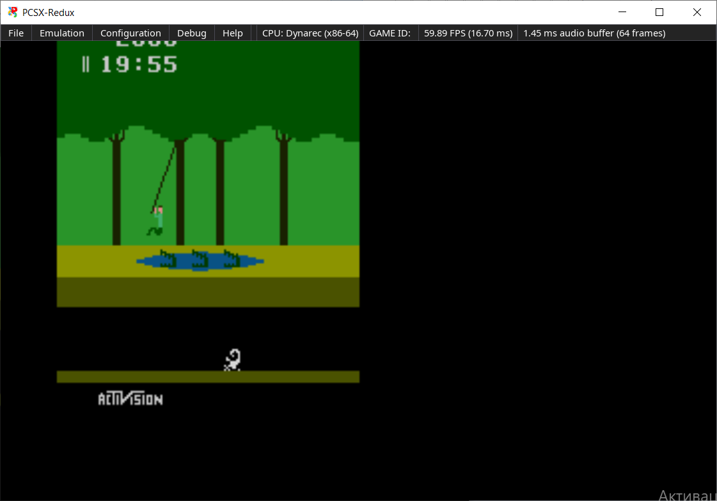Click the 19:55 game timer
Viewport: 717px width, 501px height.
139,65
